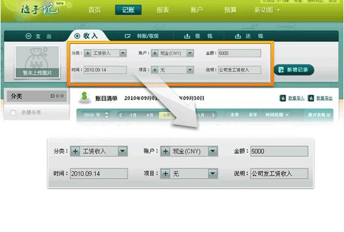Add a new 项目 via plus in top form

[x=155, y=70]
